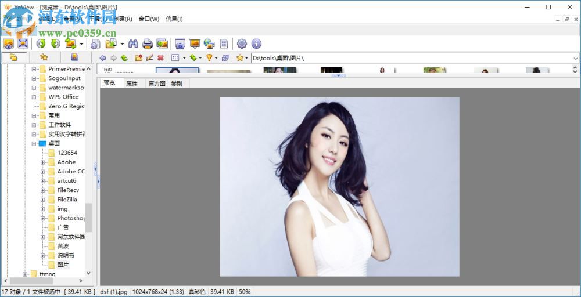Image resolution: width=581 pixels, height=297 pixels.
Task: Open the 窗口(W) menu
Action: (149, 19)
